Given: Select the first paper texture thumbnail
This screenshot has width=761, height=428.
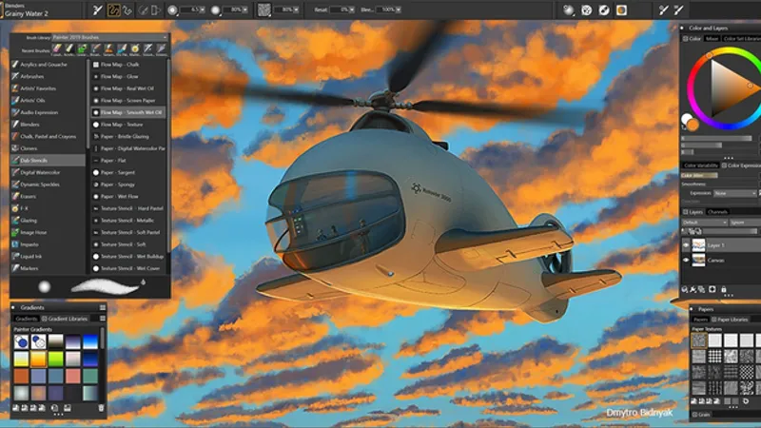Looking at the screenshot, I should (699, 340).
